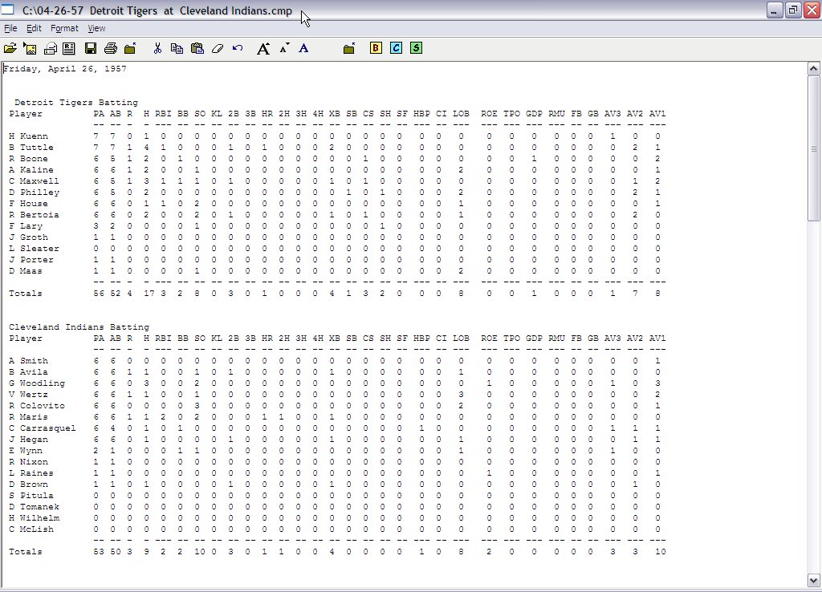Click the first olive folder export icon
The width and height of the screenshot is (822, 592).
pos(130,49)
